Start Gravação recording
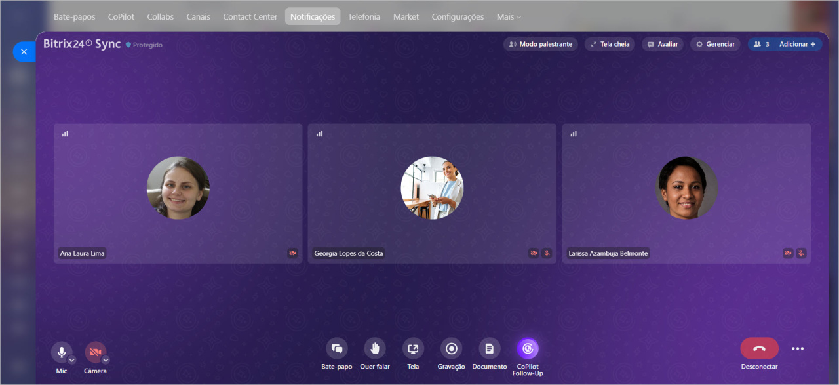 (x=451, y=348)
